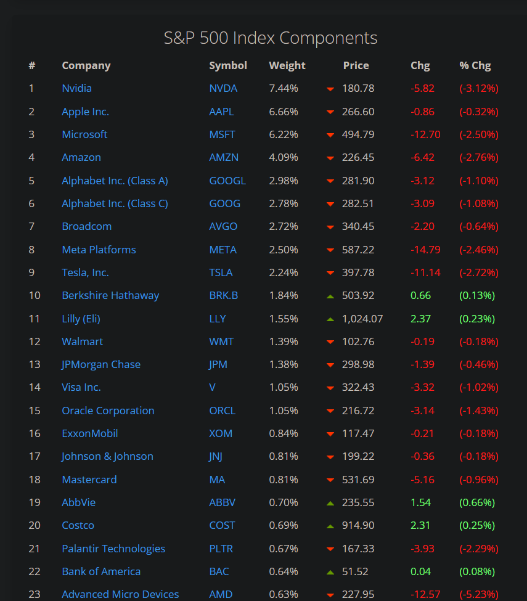Open the Bank of America link
Viewport: 527px width, 601px height.
click(x=101, y=571)
